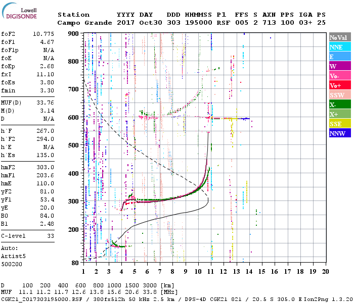Image resolution: width=354 pixels, height=303 pixels.
Task: Select the Vo- pink legend entry
Action: (340, 76)
